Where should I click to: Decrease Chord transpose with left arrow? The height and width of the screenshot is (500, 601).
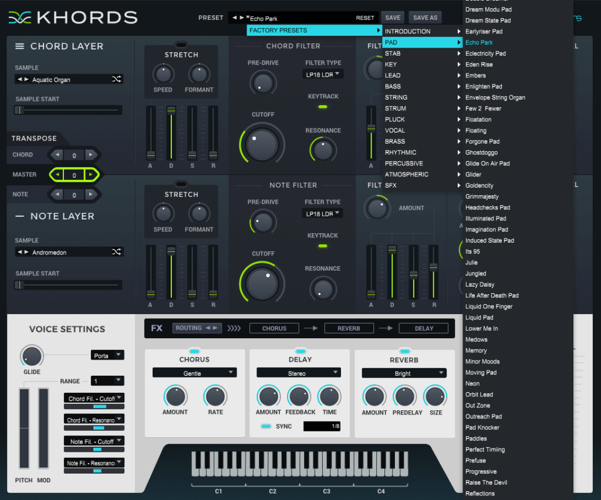click(x=58, y=155)
